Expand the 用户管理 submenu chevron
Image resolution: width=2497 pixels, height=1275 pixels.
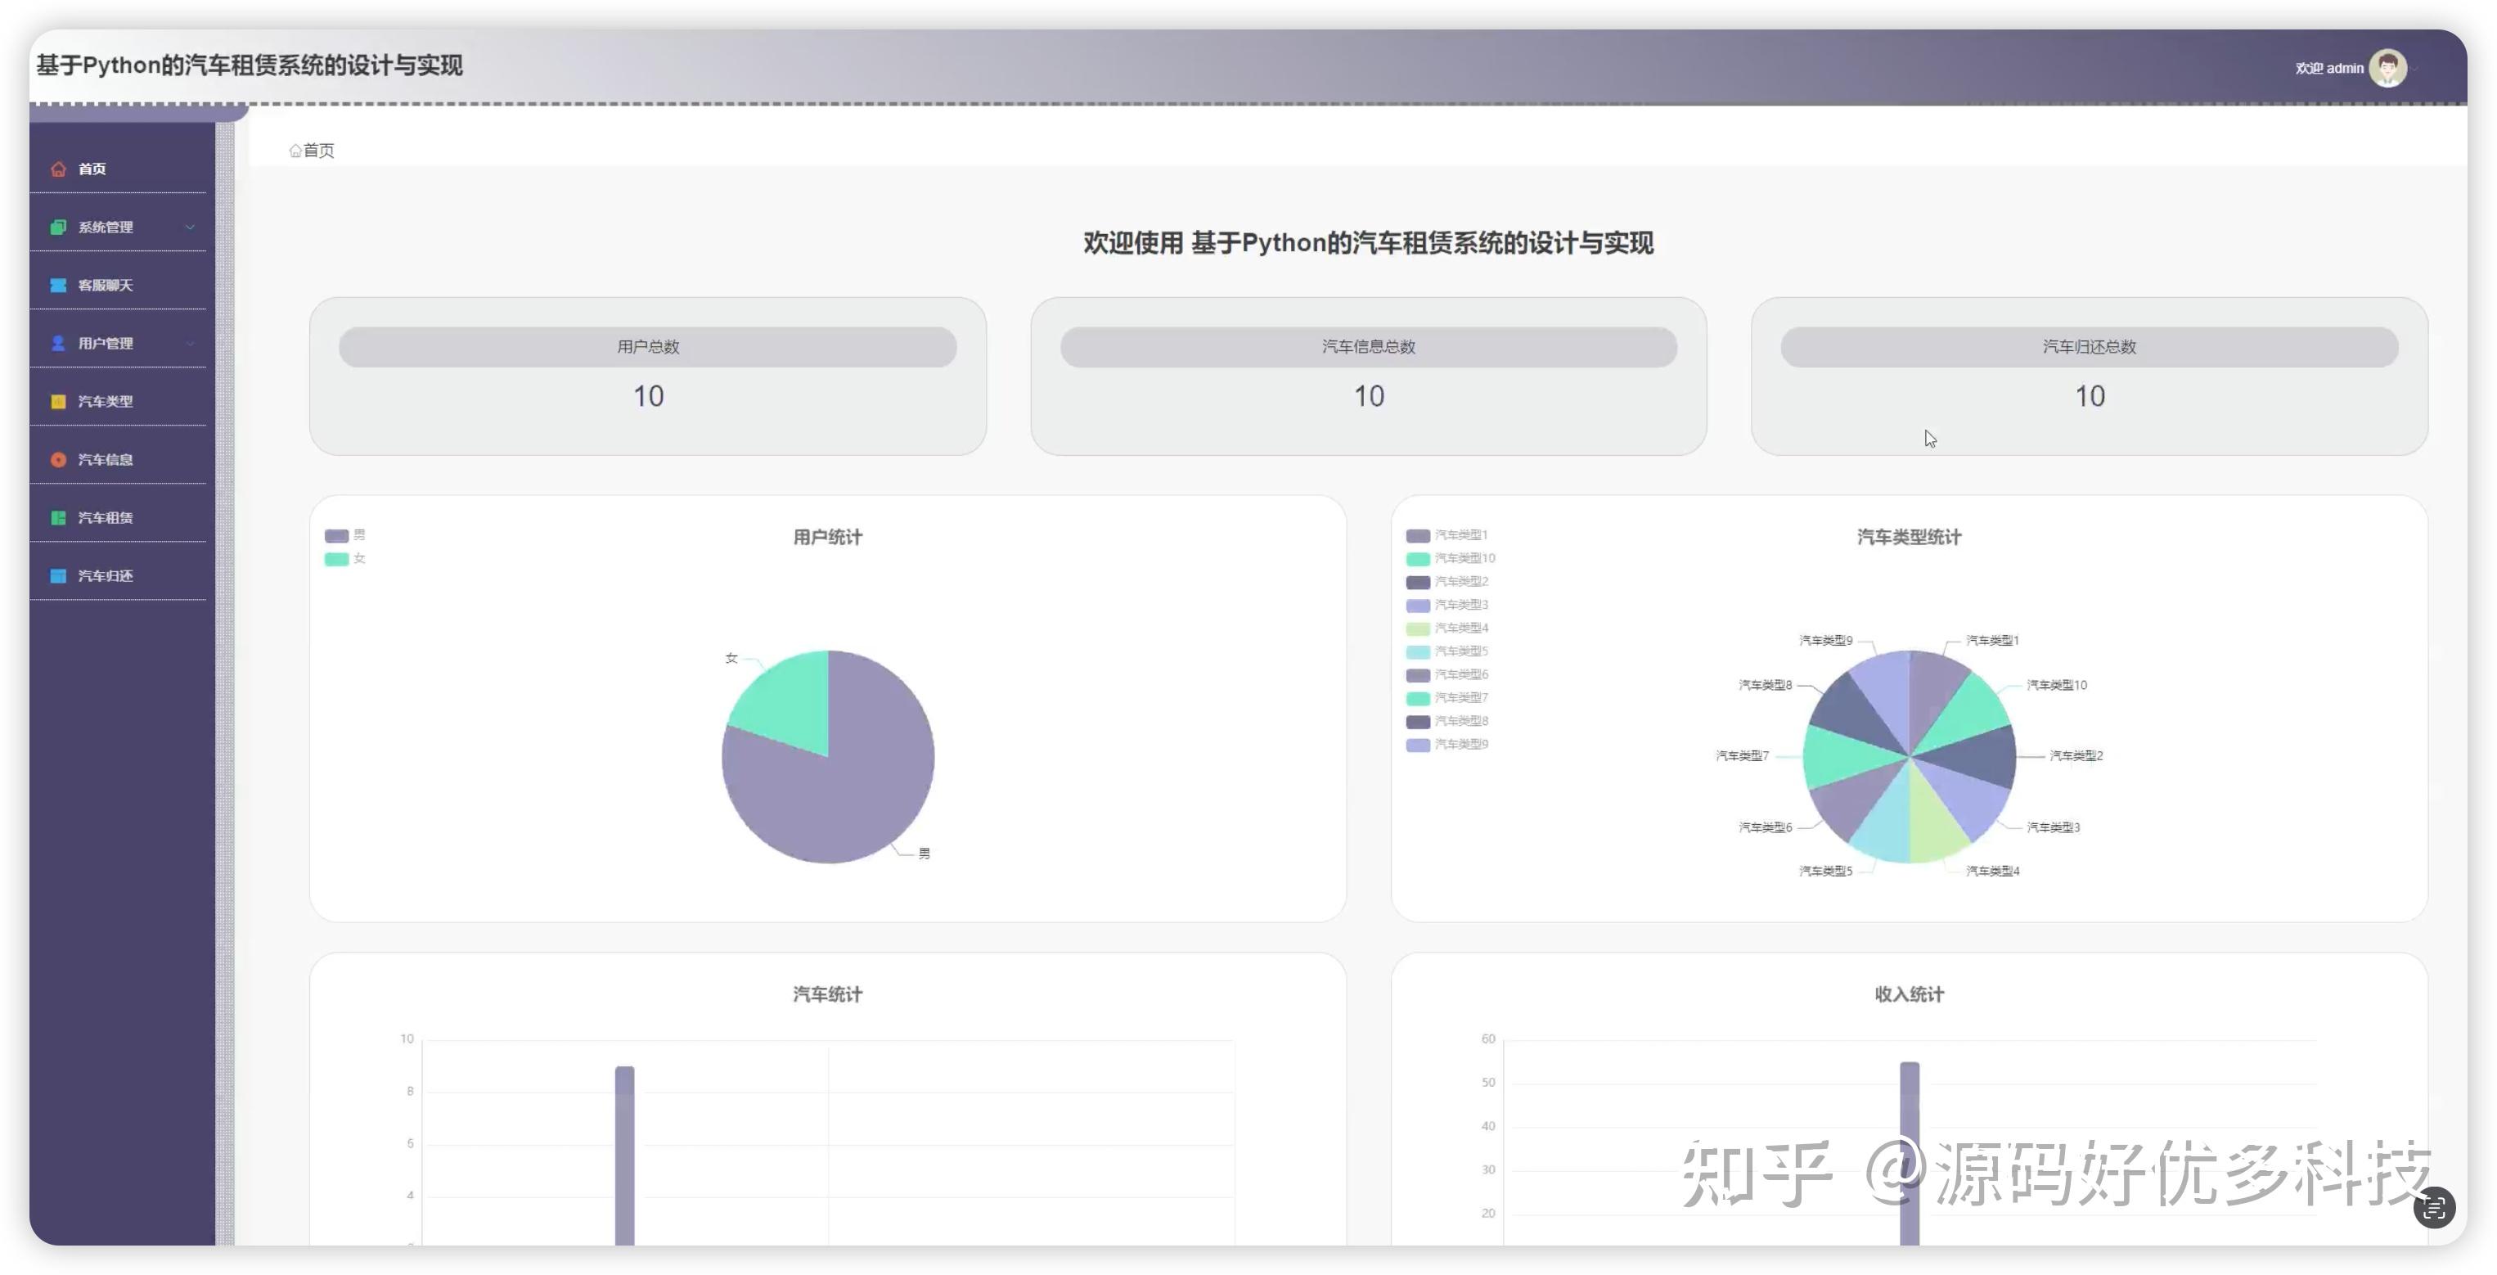[191, 342]
